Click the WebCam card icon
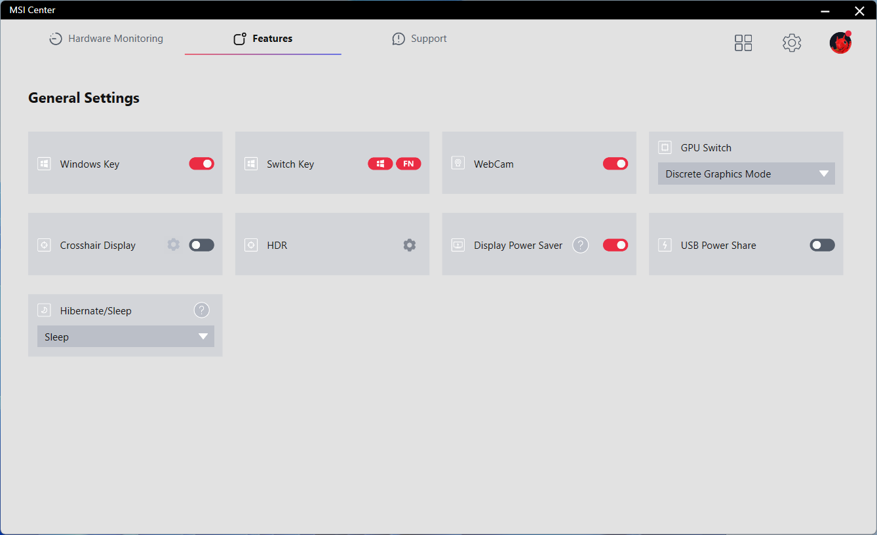 (458, 164)
